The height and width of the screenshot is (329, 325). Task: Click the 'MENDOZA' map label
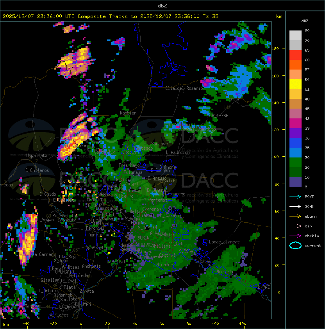point(95,199)
